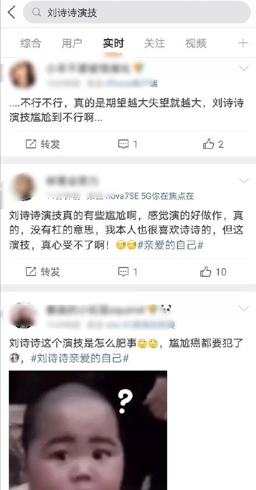Open the #亲爱的自己# hashtag link
Viewport: 256px width, 490px height.
coord(170,245)
